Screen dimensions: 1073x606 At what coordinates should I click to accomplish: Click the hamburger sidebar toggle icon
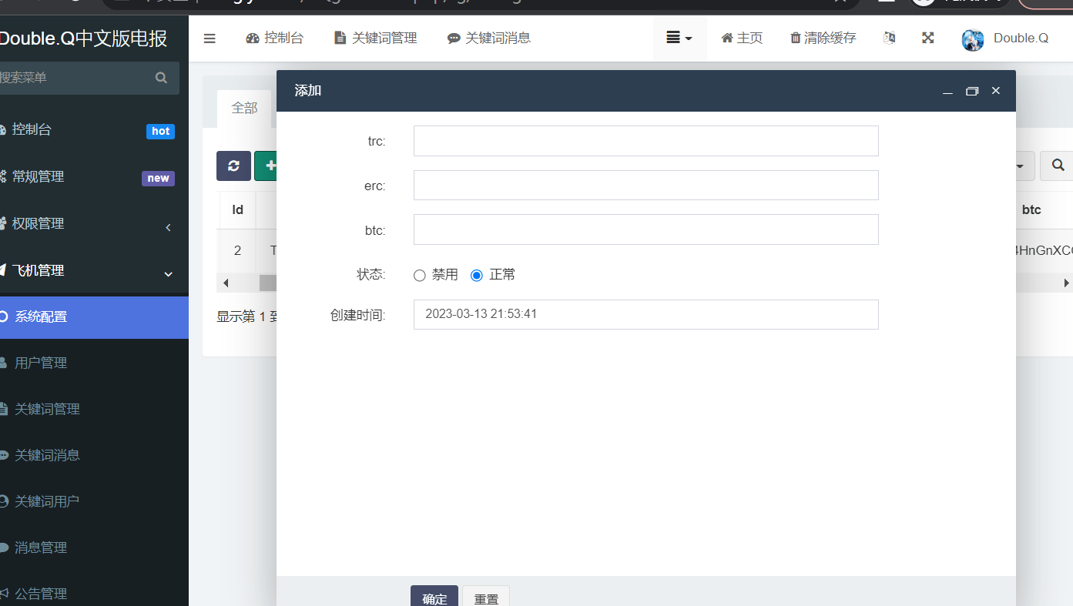210,39
